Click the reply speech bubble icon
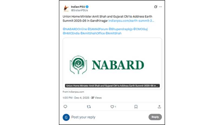 pos(65,107)
